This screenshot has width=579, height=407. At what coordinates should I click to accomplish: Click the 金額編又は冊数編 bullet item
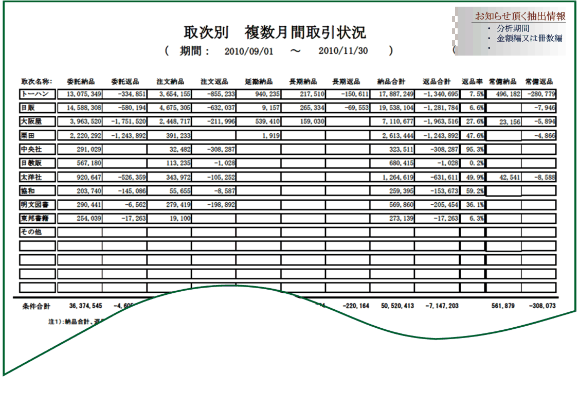point(529,38)
